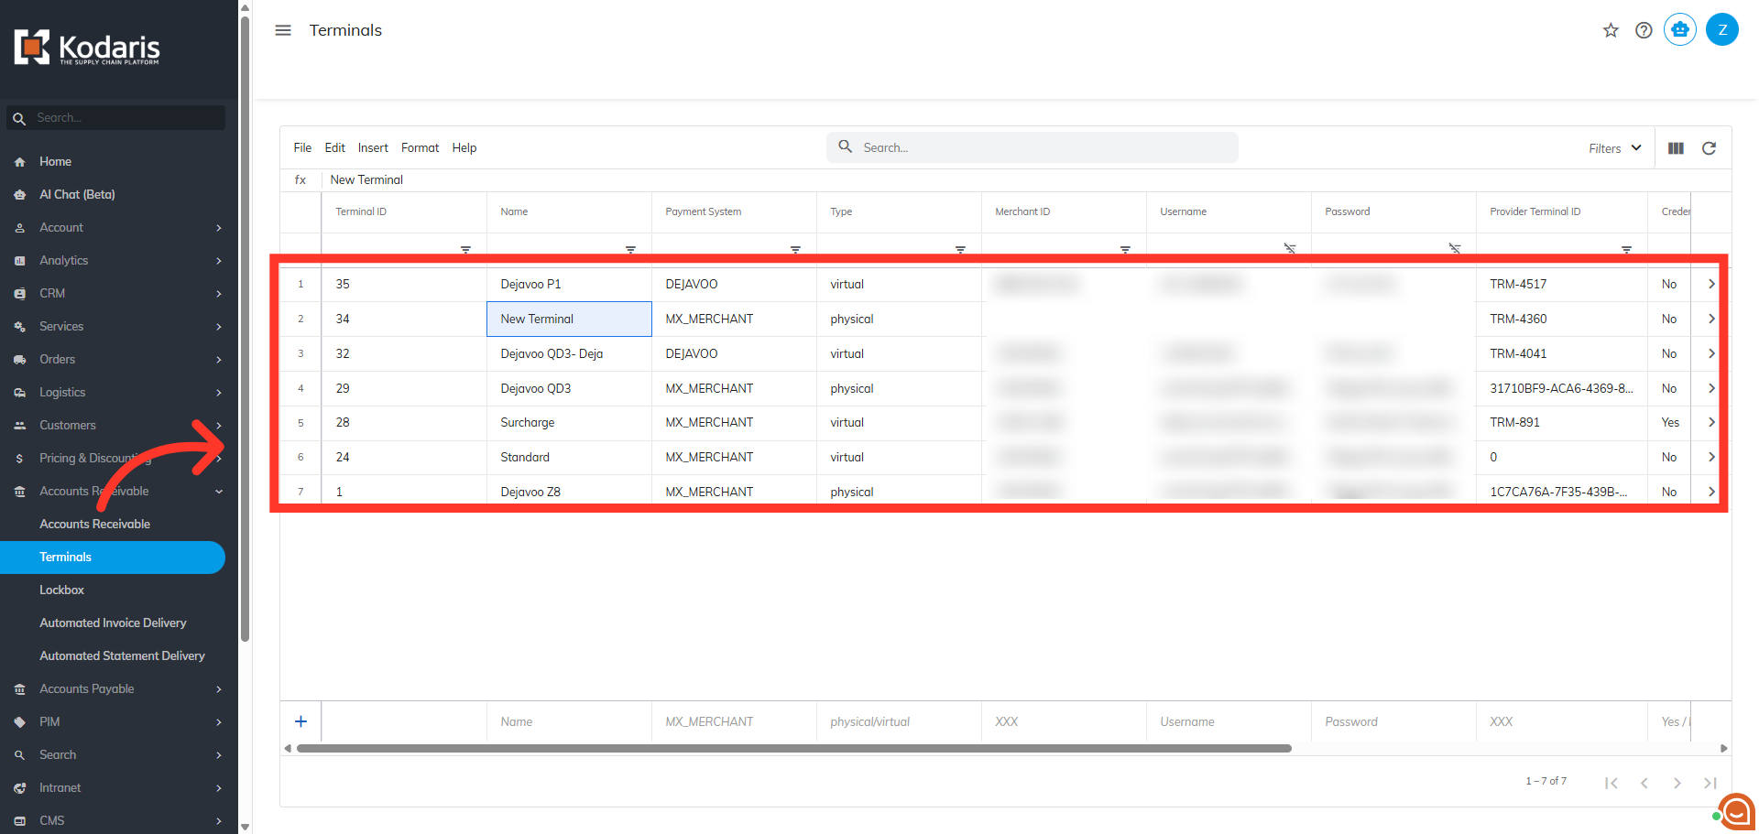Image resolution: width=1759 pixels, height=834 pixels.
Task: Open details arrow for Standard row
Action: pyautogui.click(x=1711, y=457)
